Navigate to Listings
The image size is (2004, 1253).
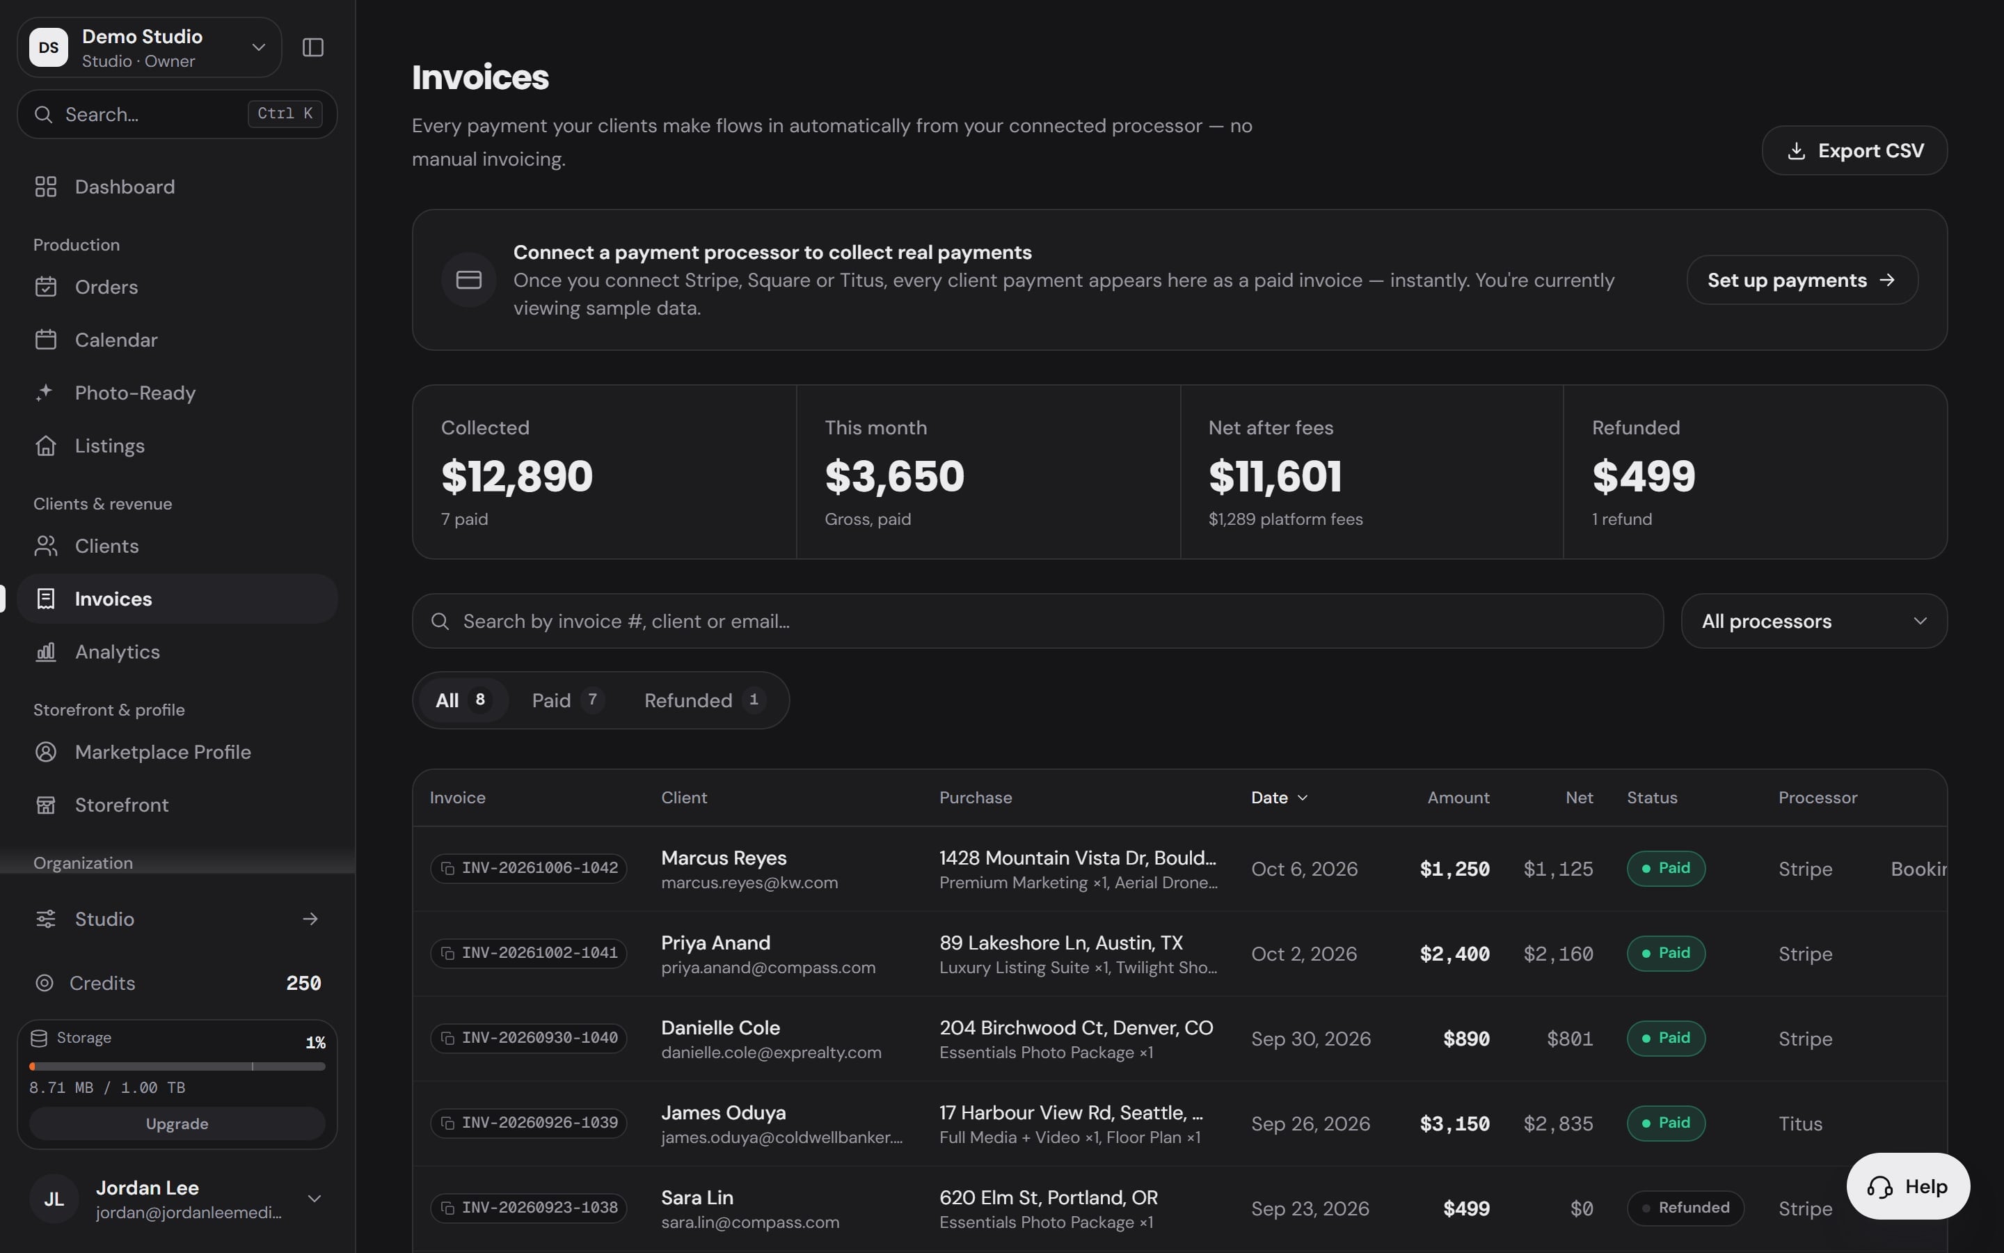177,446
